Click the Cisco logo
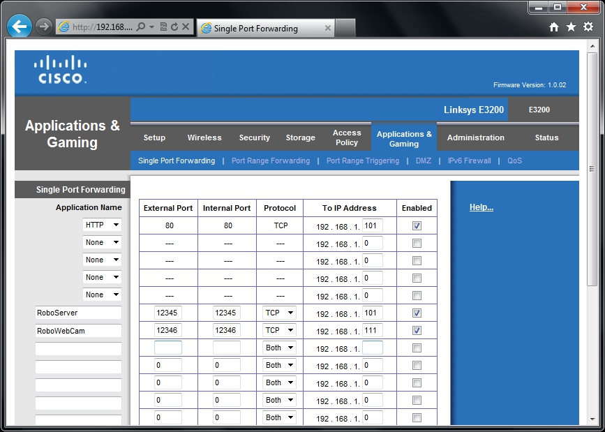 [60, 70]
